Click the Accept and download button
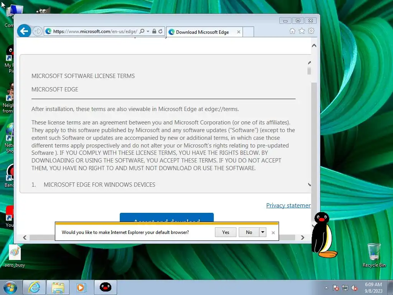Viewport: 393px width, 295px height. [167, 217]
